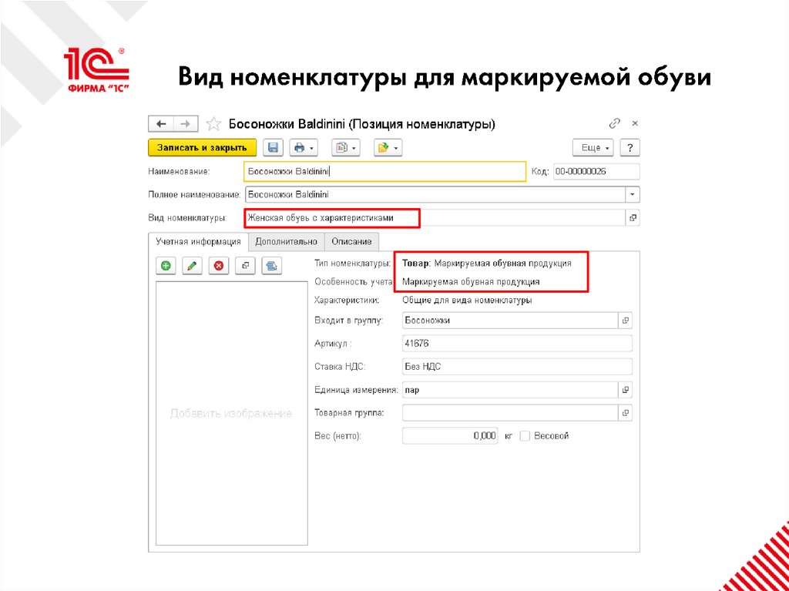Expand Полное наименование dropdown list

[632, 194]
